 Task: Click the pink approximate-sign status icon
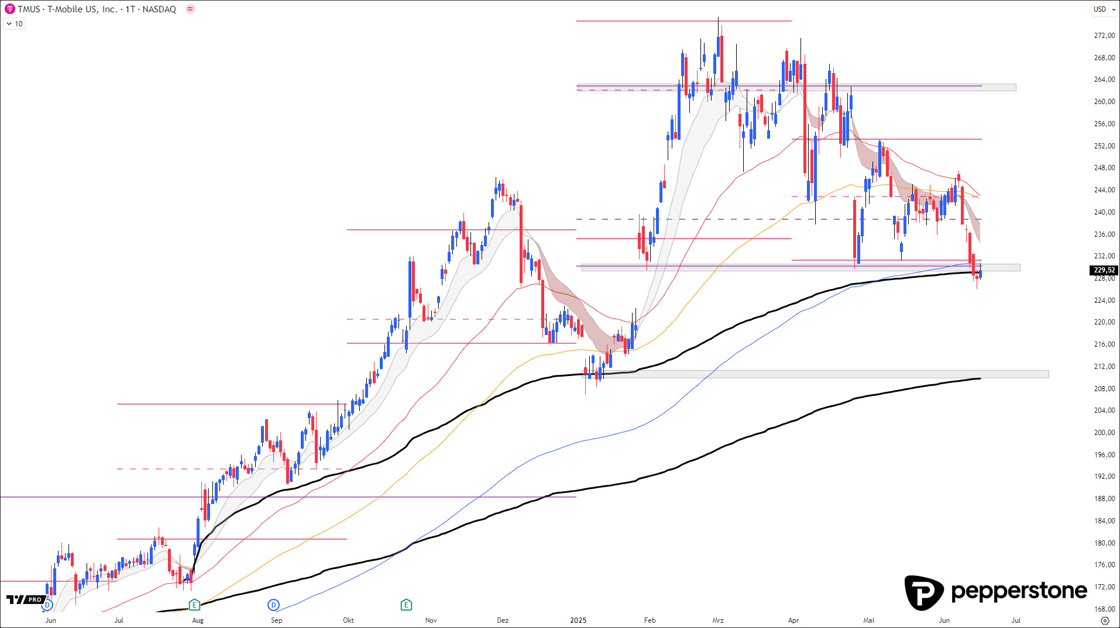pyautogui.click(x=190, y=9)
